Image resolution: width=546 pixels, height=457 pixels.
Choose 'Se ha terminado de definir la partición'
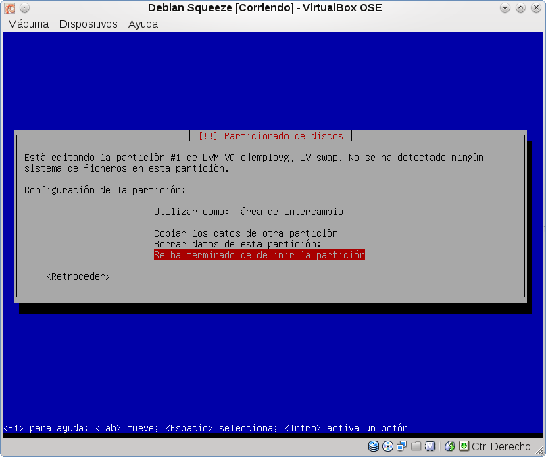[x=259, y=255]
